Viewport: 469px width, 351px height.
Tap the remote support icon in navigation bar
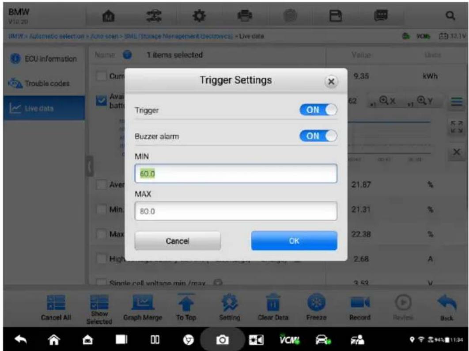(x=357, y=340)
